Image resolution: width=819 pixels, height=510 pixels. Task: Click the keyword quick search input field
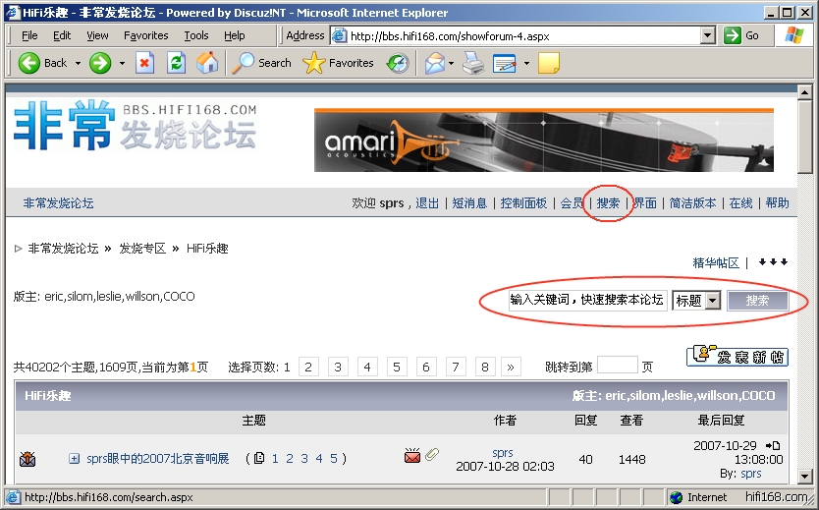tap(587, 301)
